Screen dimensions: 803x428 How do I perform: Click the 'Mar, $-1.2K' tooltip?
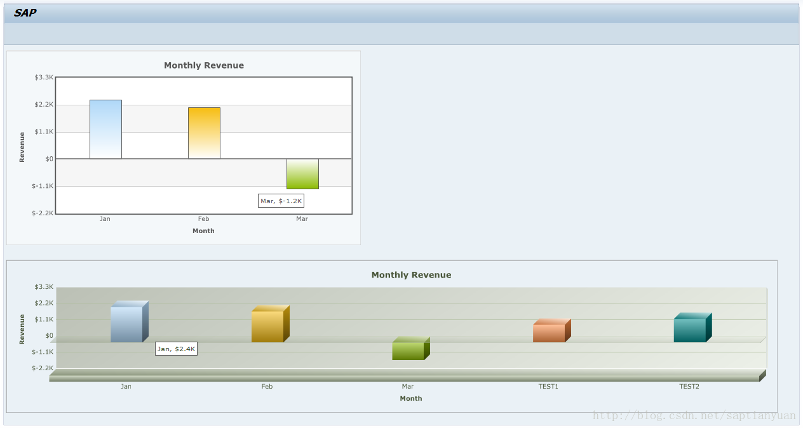pyautogui.click(x=281, y=201)
